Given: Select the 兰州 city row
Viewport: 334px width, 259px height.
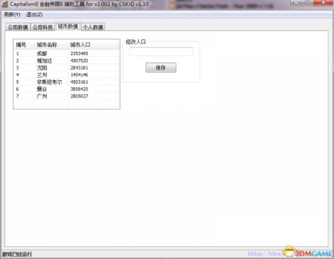Looking at the screenshot, I should 67,74.
